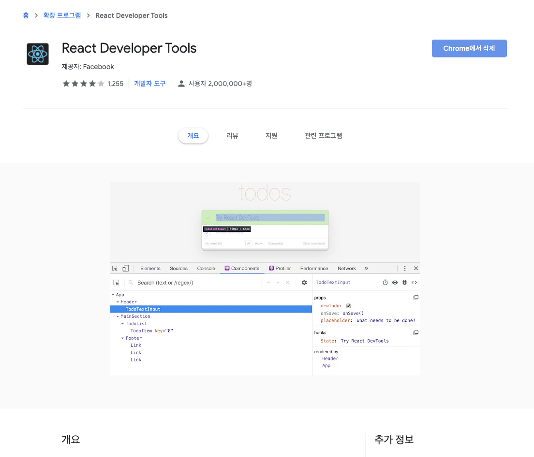The width and height of the screenshot is (534, 457).
Task: Clear the component search with the X icon
Action: click(x=287, y=283)
